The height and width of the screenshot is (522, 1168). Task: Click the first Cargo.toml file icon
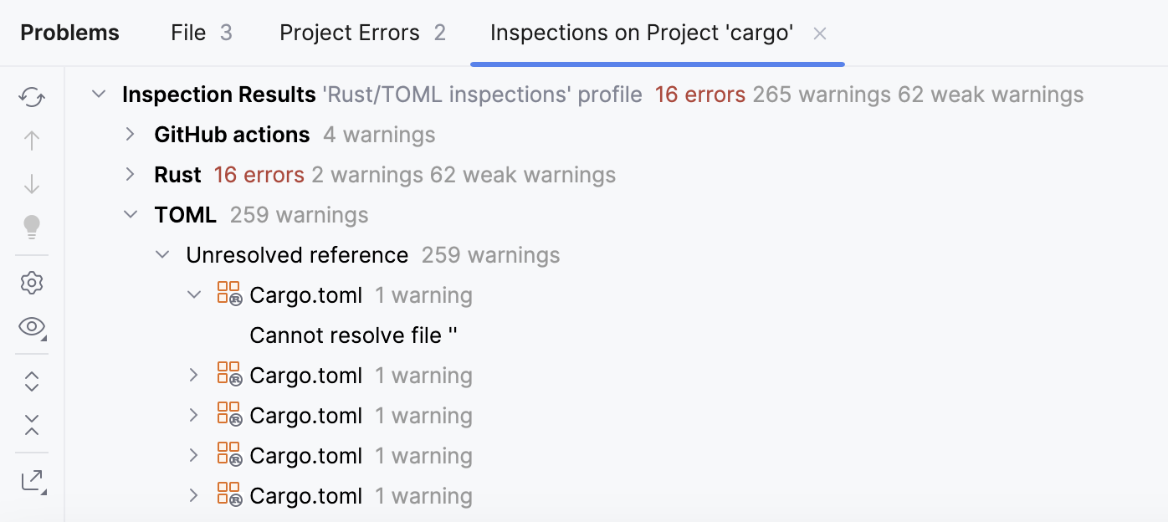(228, 294)
